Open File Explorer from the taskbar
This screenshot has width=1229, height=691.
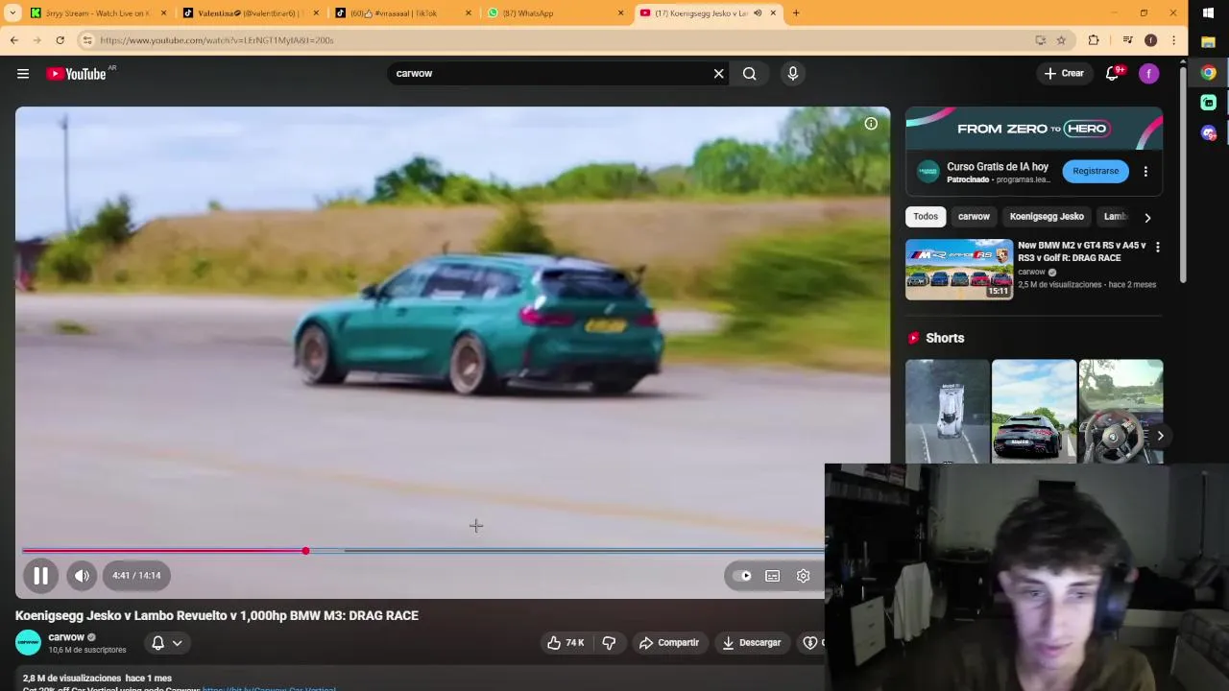tap(1209, 42)
